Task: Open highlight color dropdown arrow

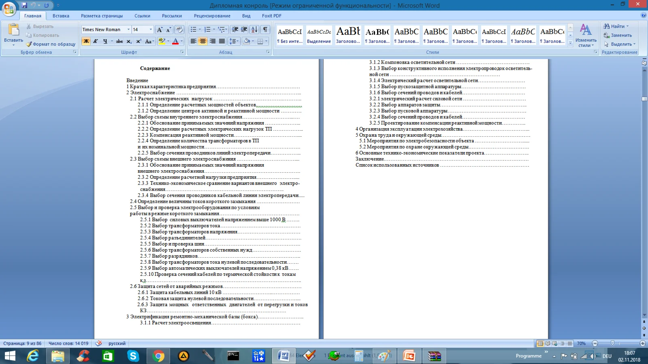Action: pyautogui.click(x=168, y=41)
